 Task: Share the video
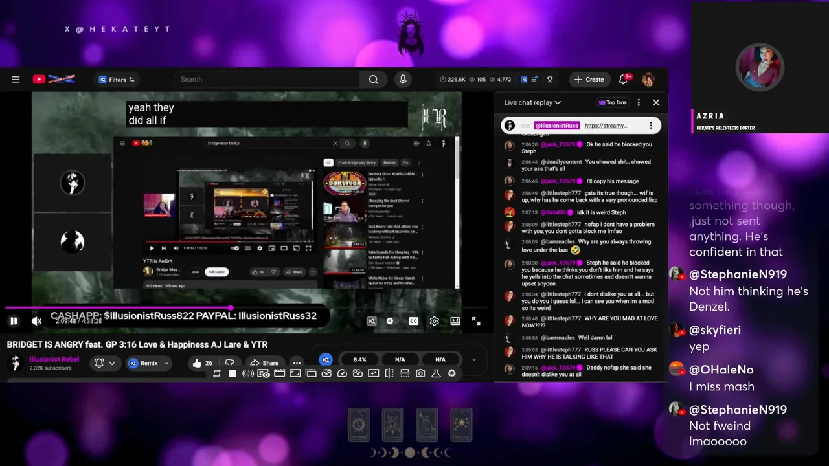[x=264, y=363]
